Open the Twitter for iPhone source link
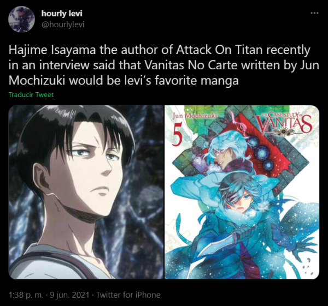328x306 pixels. 128,295
